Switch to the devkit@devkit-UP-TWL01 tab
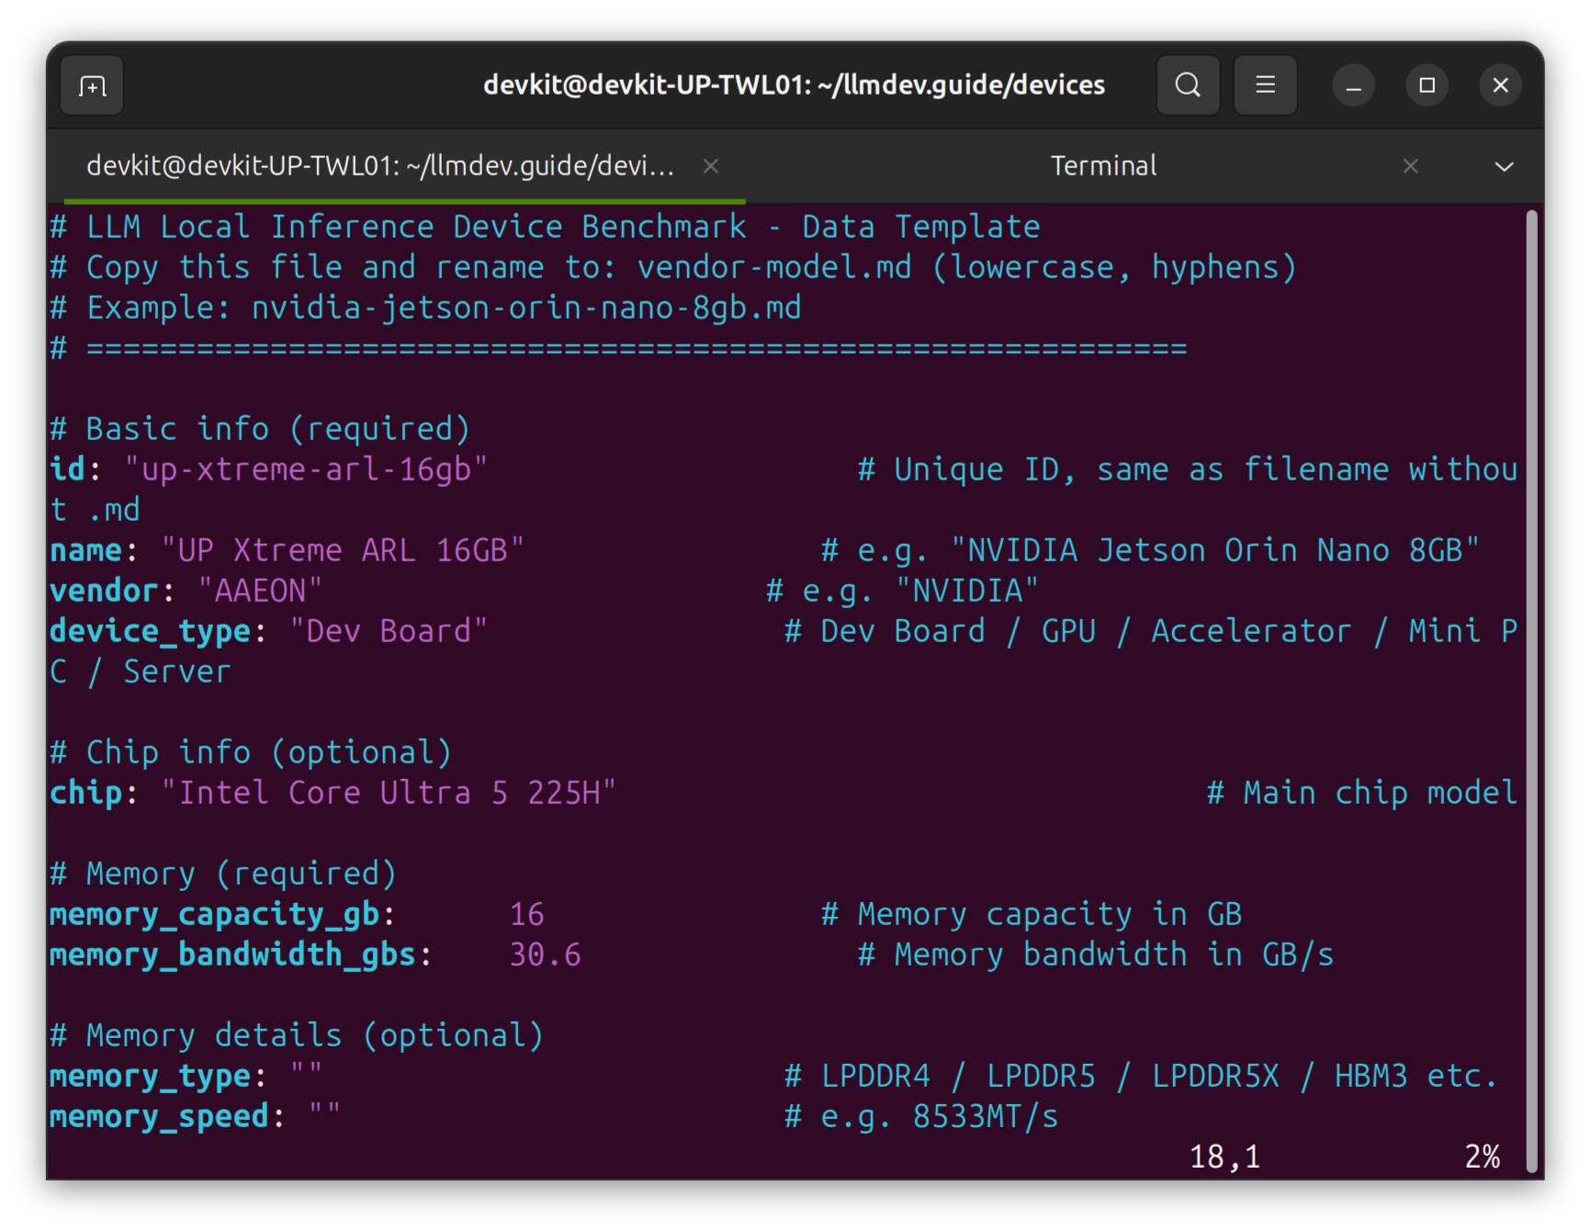Screen dimensions: 1591x1231 (380, 166)
